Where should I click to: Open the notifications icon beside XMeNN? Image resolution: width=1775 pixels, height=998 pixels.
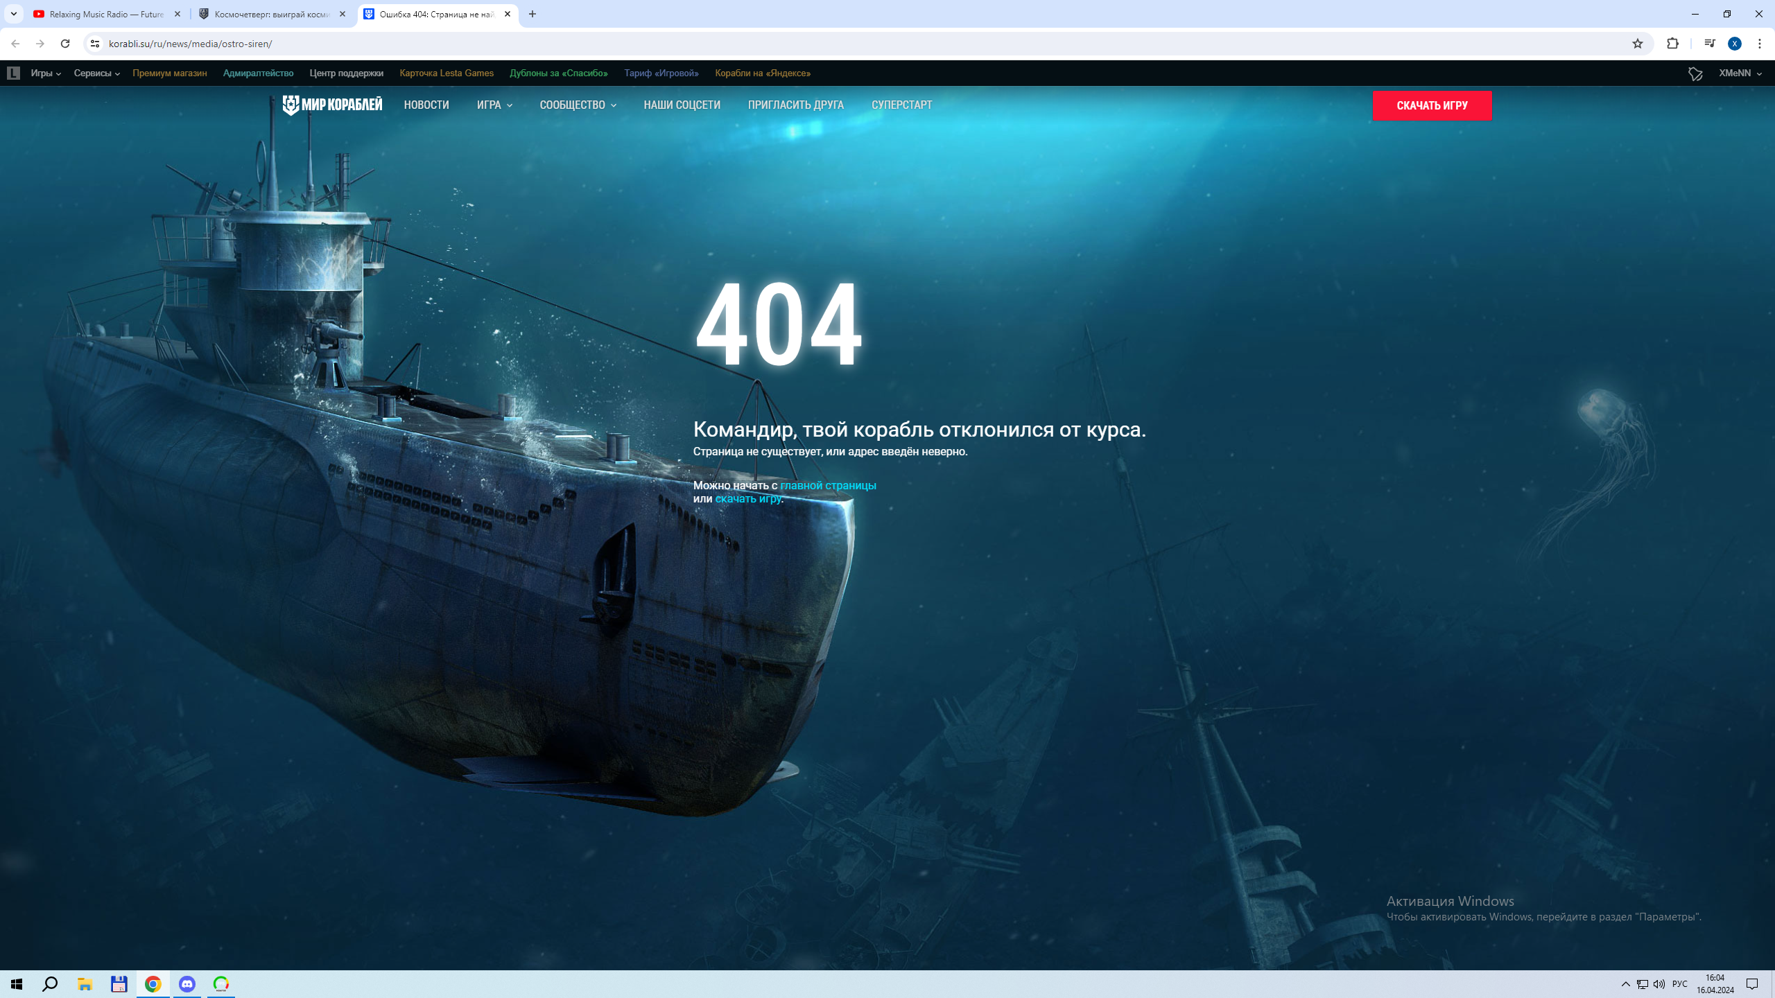point(1695,73)
